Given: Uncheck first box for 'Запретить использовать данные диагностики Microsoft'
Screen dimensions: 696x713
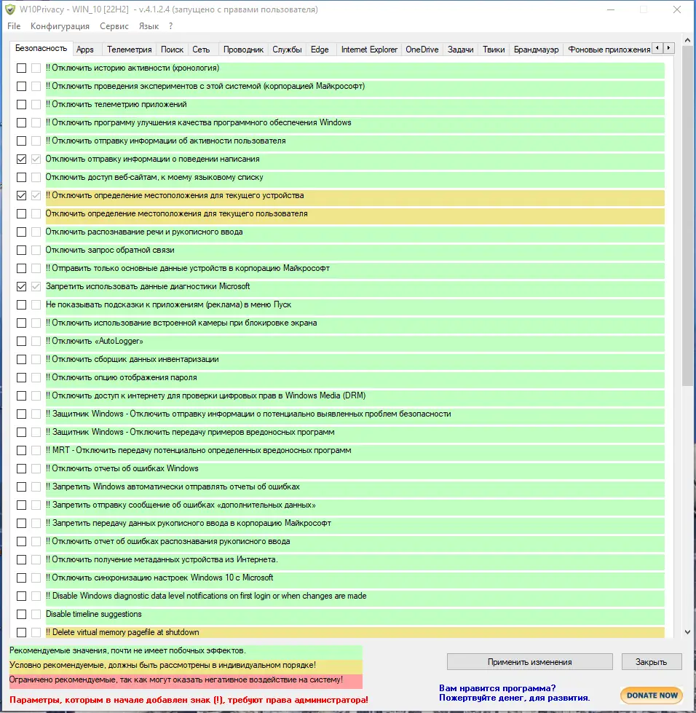Looking at the screenshot, I should 21,286.
